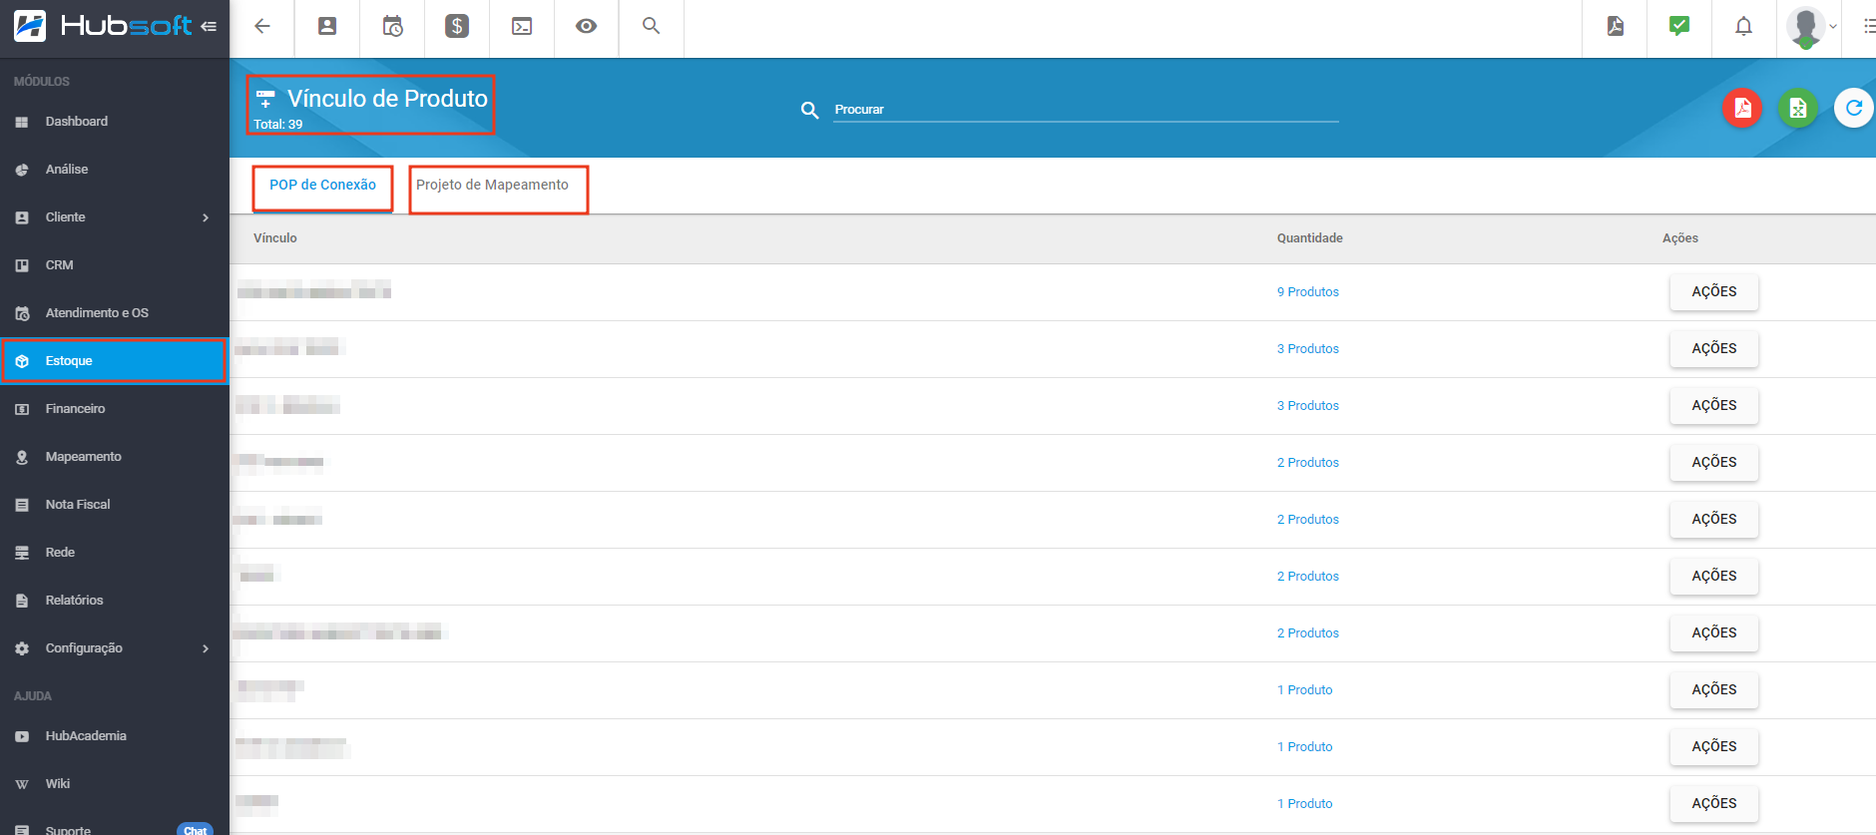Expand the Configuração submenu chevron
The image size is (1876, 835).
[x=206, y=648]
